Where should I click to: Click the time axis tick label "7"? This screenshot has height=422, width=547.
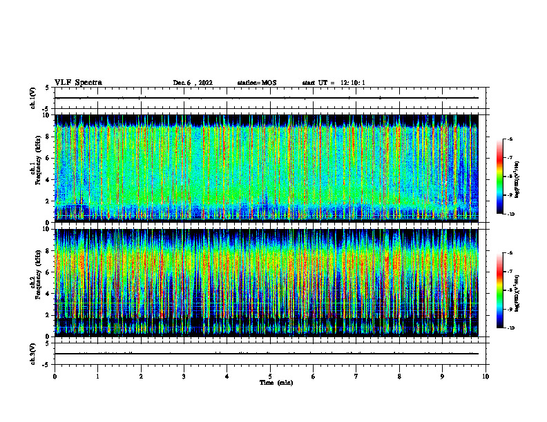tap(356, 376)
